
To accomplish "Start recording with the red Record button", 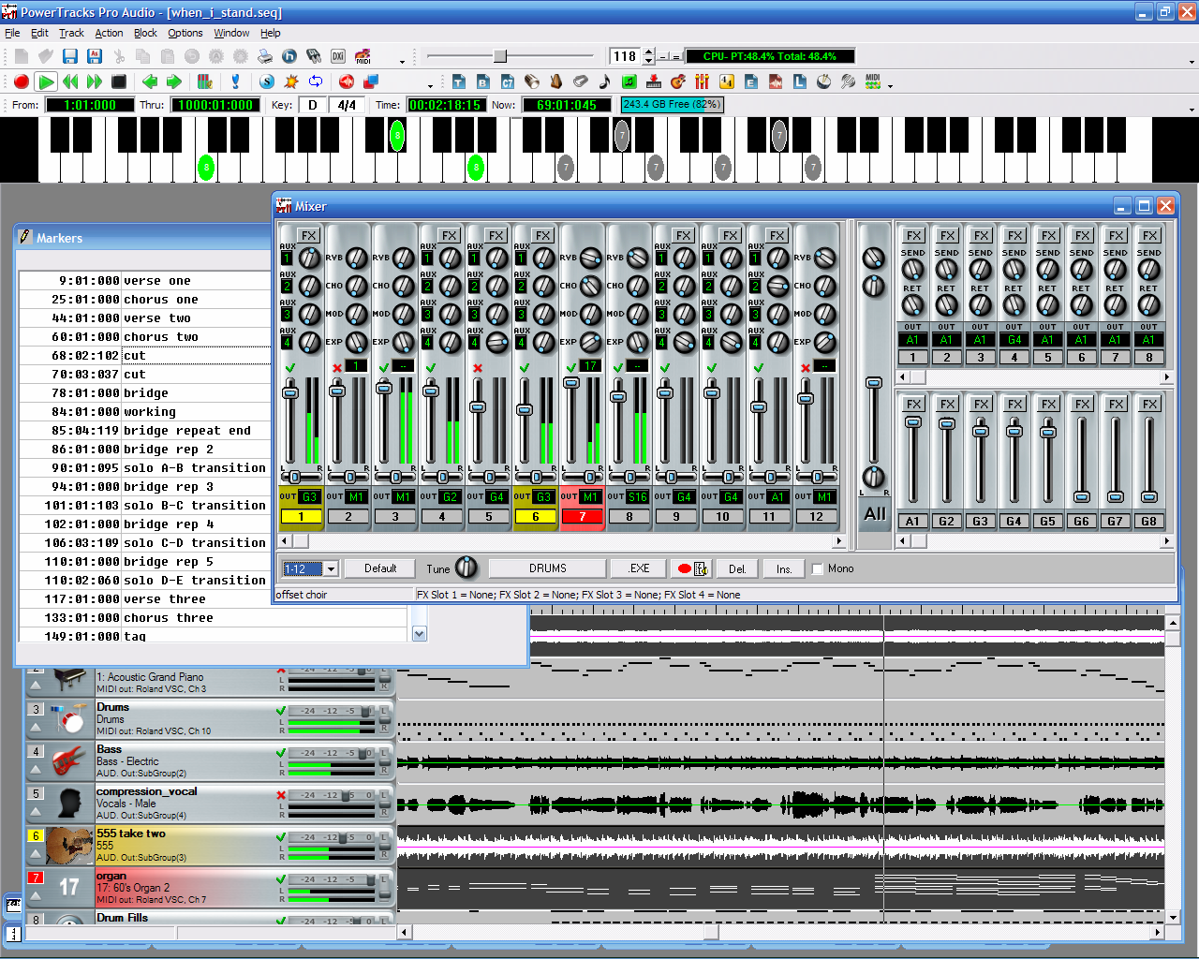I will point(22,82).
